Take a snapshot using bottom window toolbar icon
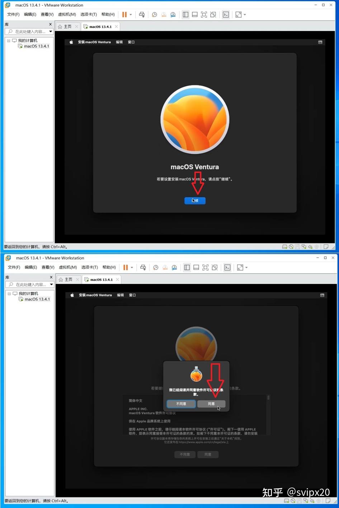This screenshot has width=339, height=508. [155, 267]
